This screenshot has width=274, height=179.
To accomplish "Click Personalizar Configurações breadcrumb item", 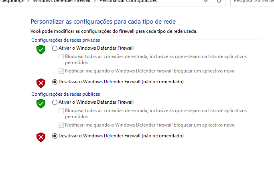I will 128,1.
